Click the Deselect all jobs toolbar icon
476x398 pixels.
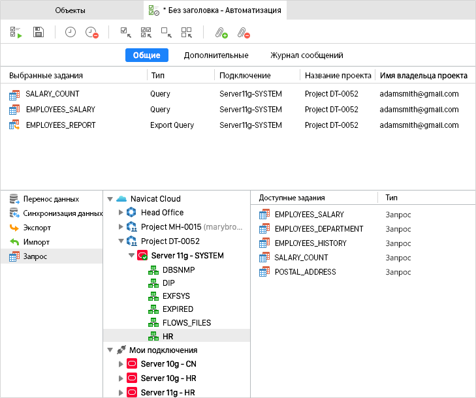point(187,32)
